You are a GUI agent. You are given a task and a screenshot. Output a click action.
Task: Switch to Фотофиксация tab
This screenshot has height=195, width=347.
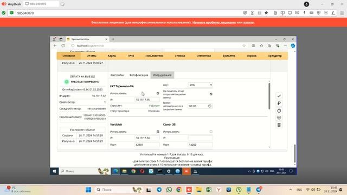pos(139,75)
